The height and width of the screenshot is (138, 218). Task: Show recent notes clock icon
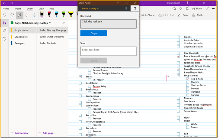click(x=4, y=39)
